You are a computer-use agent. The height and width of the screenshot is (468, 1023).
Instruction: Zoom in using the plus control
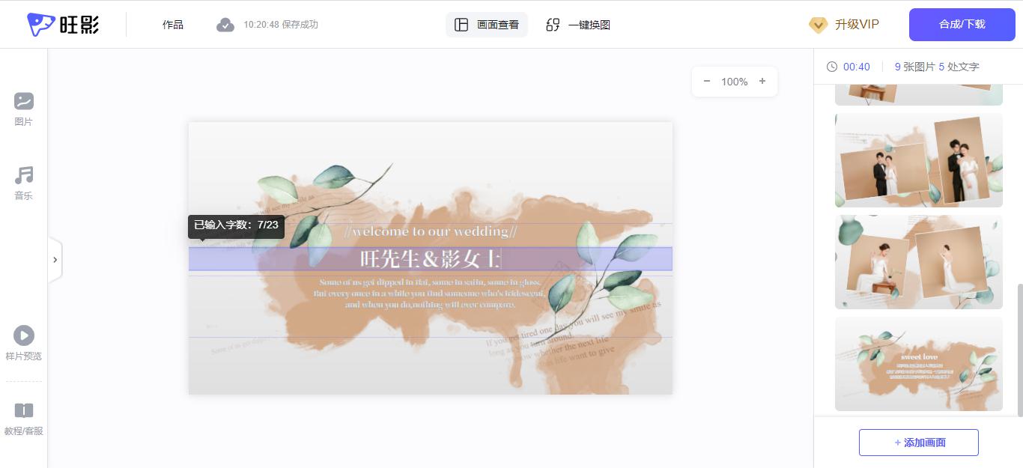point(762,81)
